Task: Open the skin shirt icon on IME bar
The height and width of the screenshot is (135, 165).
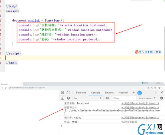Action: click(x=157, y=52)
